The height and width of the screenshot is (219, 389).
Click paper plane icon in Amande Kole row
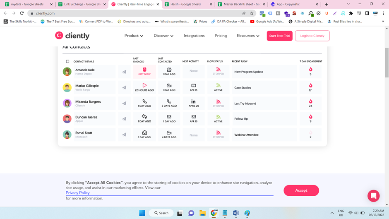[124, 72]
